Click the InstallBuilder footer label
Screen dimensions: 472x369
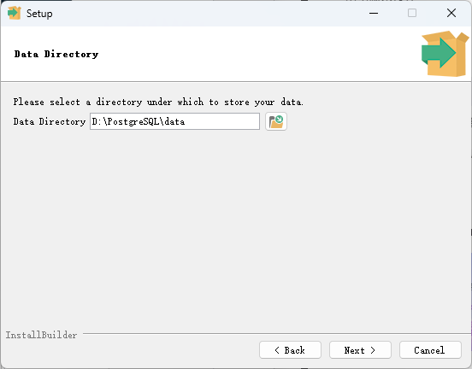click(41, 335)
